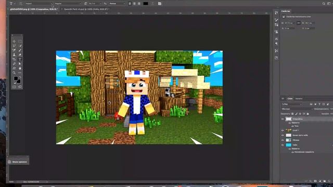The image size is (333, 187).
Task: Lock transparent pixels of the layer
Action: (292, 114)
